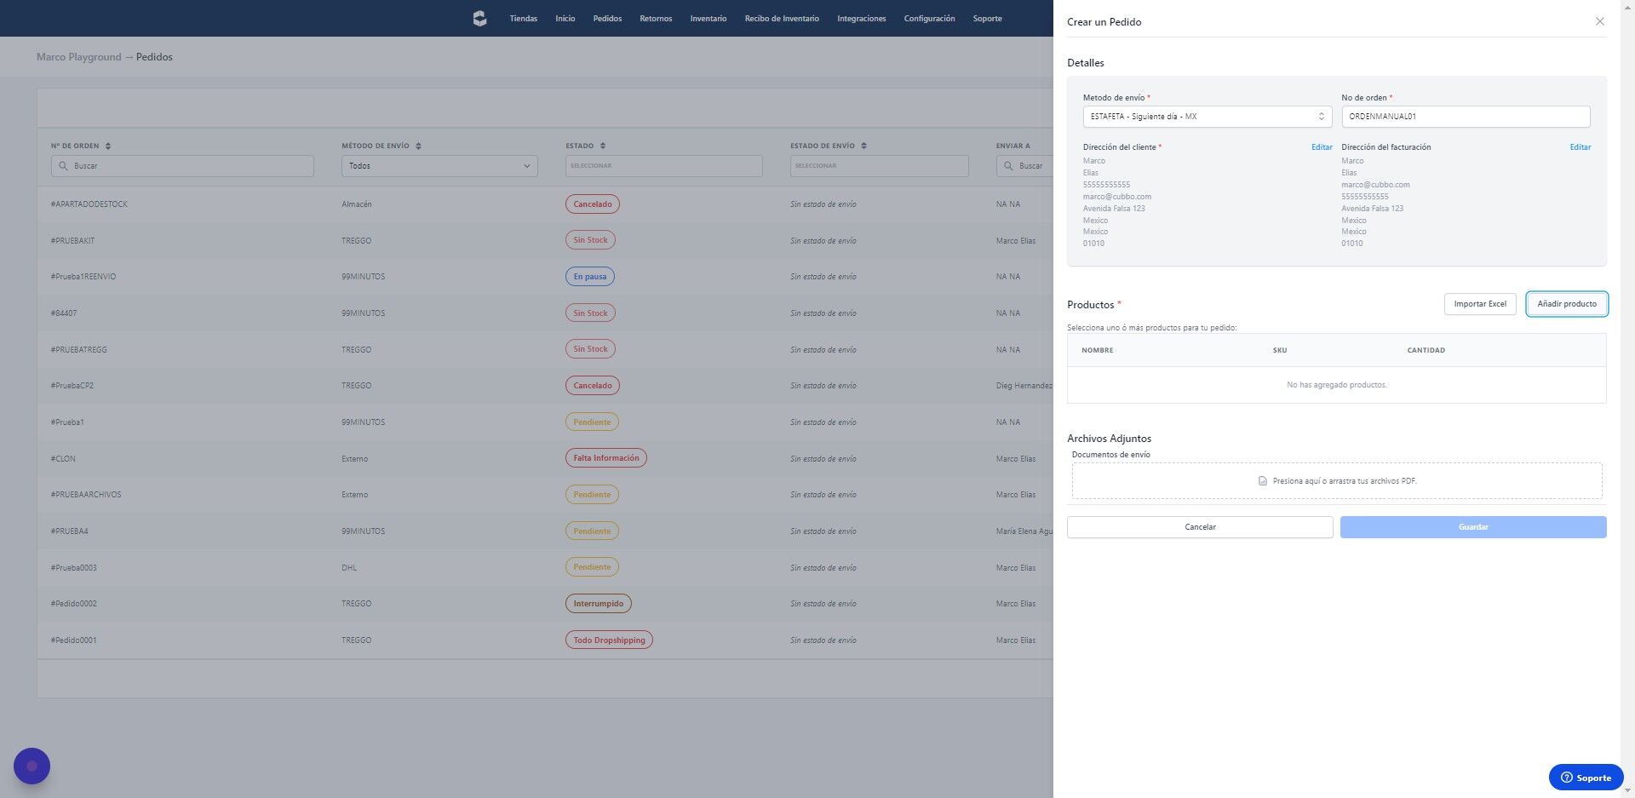Image resolution: width=1635 pixels, height=798 pixels.
Task: Click Dieg Hernandez recipient cell
Action: click(1024, 386)
